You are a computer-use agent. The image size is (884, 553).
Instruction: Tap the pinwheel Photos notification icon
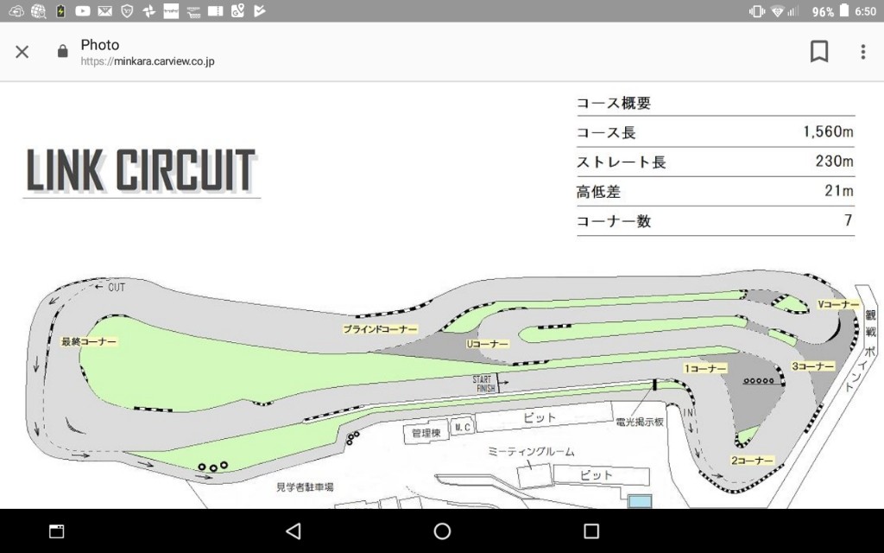[148, 10]
